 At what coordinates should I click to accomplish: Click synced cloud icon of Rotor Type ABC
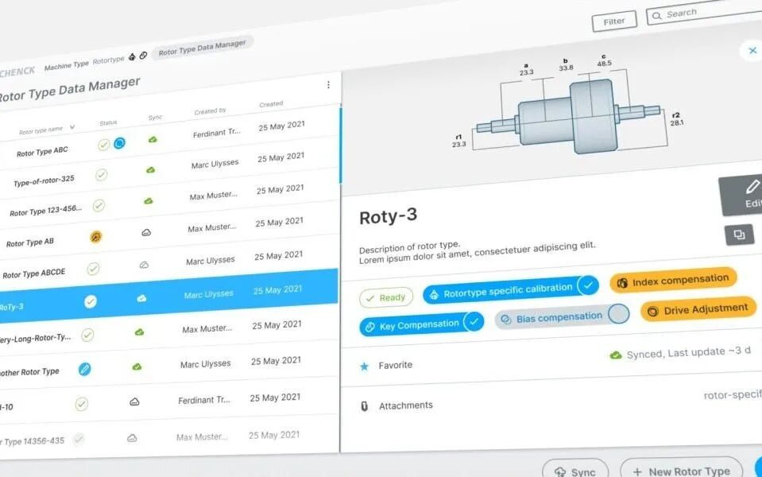[x=153, y=140]
